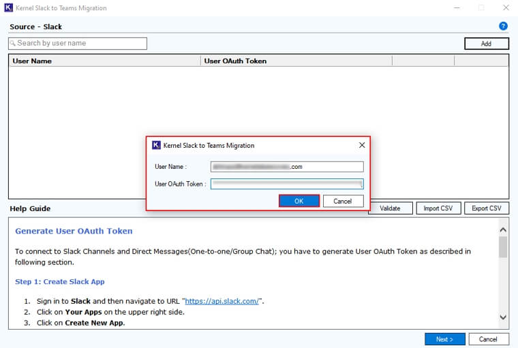Click the Export CSV button

pos(487,208)
